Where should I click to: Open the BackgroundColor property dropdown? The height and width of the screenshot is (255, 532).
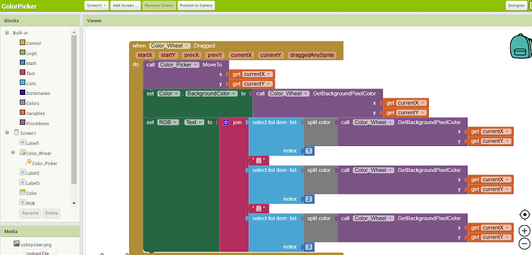pyautogui.click(x=211, y=94)
